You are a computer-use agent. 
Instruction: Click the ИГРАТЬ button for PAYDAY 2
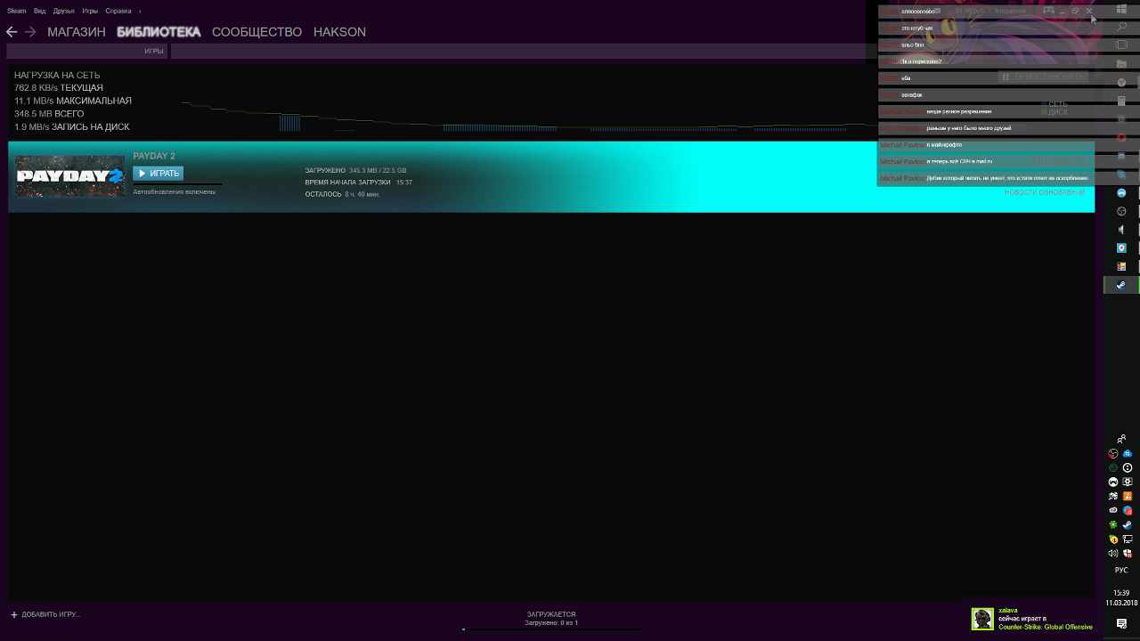[159, 173]
